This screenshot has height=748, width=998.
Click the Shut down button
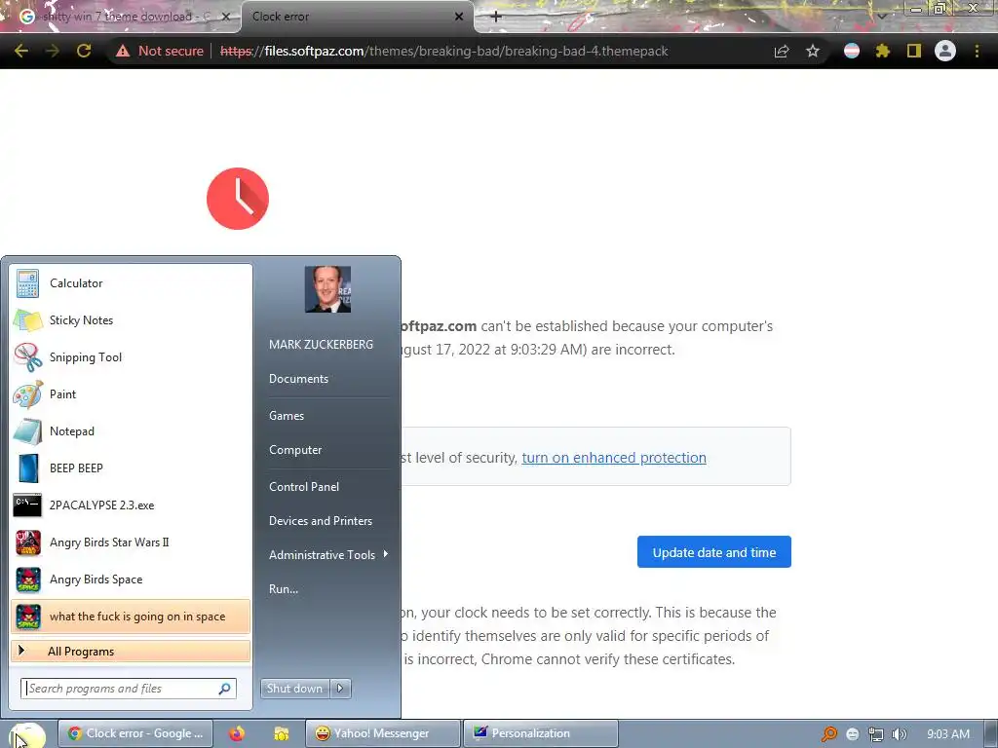pyautogui.click(x=295, y=689)
